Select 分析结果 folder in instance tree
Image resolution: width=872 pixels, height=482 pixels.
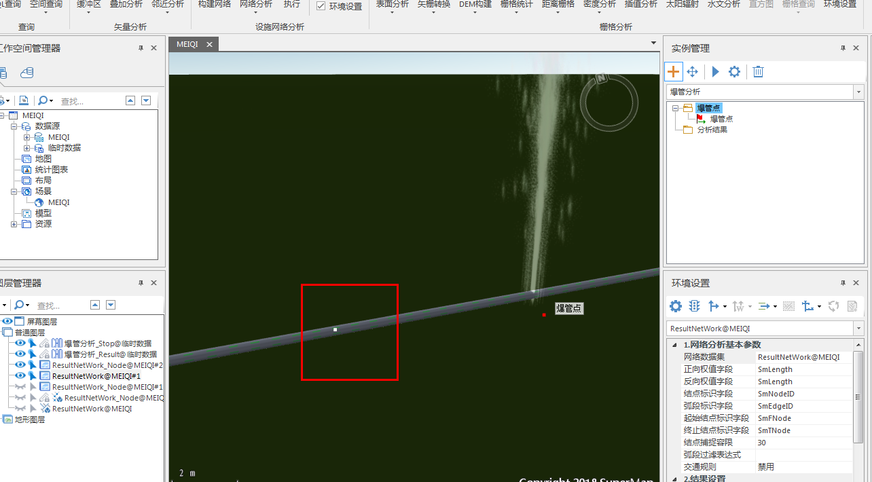pos(712,130)
